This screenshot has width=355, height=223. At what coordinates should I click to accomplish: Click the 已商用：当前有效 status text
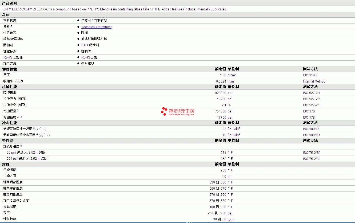(94, 21)
